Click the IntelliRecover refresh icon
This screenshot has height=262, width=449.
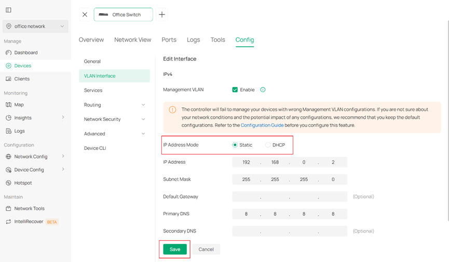tap(9, 222)
